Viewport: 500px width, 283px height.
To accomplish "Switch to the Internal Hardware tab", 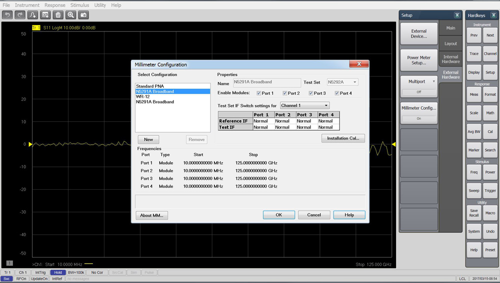I will tap(450, 59).
